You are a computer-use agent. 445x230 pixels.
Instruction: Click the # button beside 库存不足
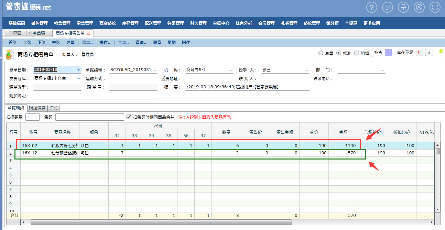429,53
